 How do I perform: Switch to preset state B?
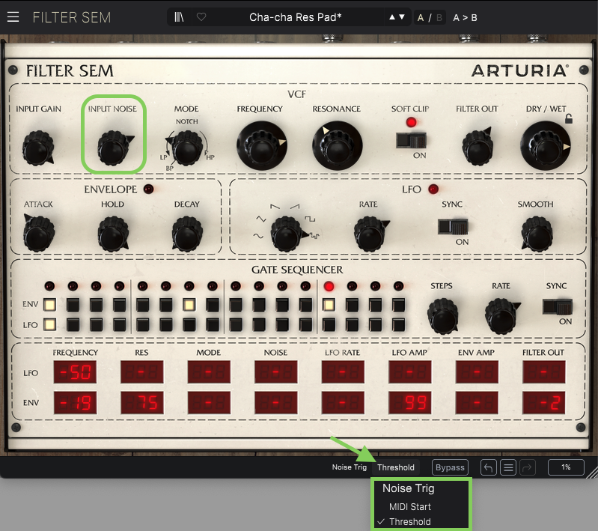[439, 17]
